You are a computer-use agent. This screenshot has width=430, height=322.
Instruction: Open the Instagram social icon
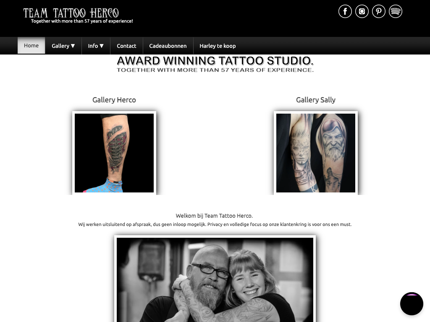click(362, 11)
